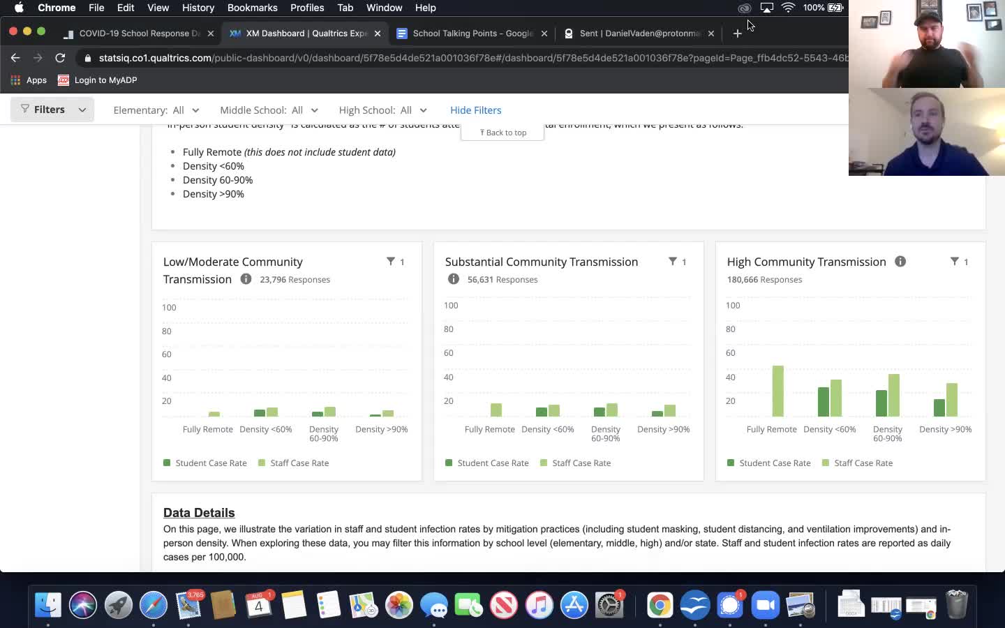This screenshot has width=1005, height=628.
Task: Open info icon for High Community Transmission
Action: coord(900,262)
